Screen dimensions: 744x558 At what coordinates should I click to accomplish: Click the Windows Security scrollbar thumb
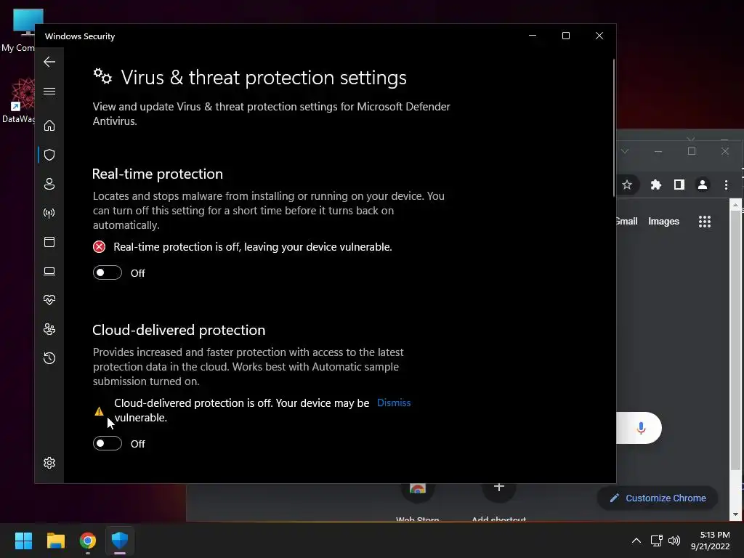(x=613, y=128)
